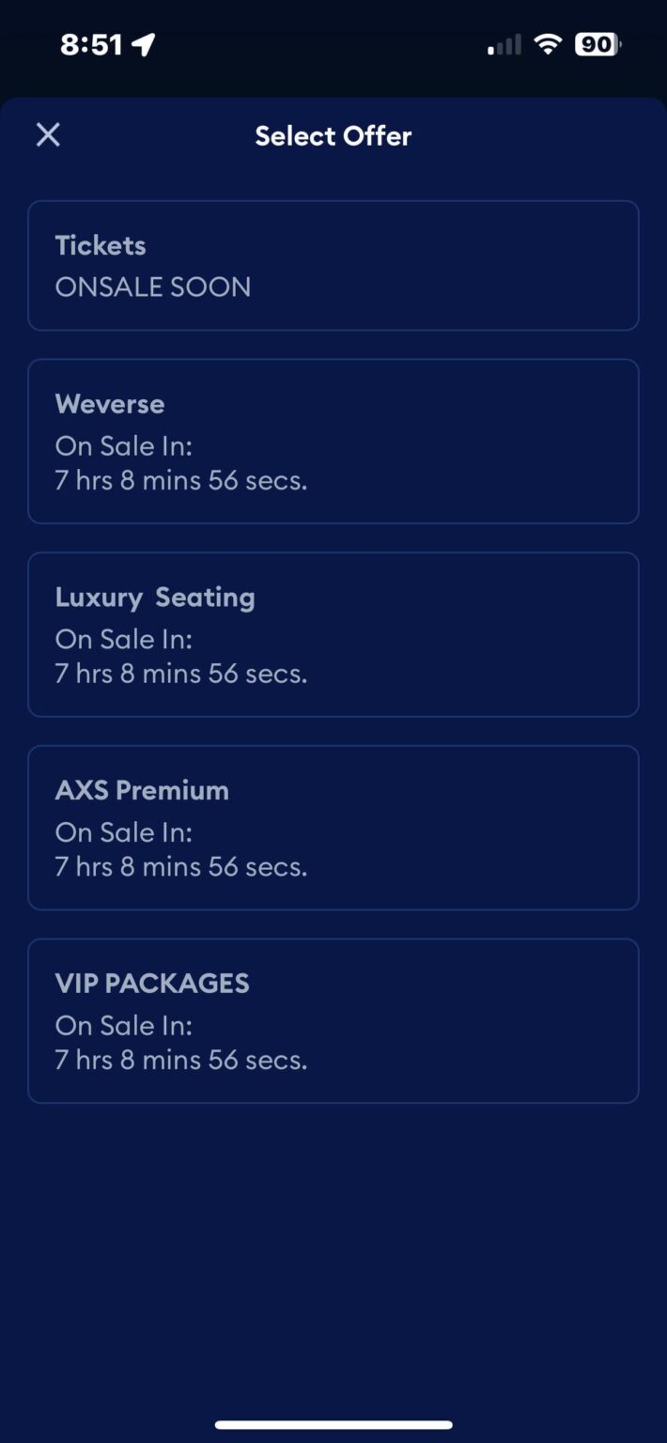This screenshot has width=667, height=1443.
Task: Tap the On Sale In text under AXS Premium
Action: point(123,832)
